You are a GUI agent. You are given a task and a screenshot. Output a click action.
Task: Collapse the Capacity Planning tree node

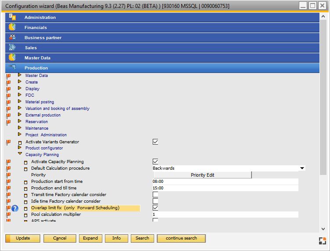tap(20, 154)
